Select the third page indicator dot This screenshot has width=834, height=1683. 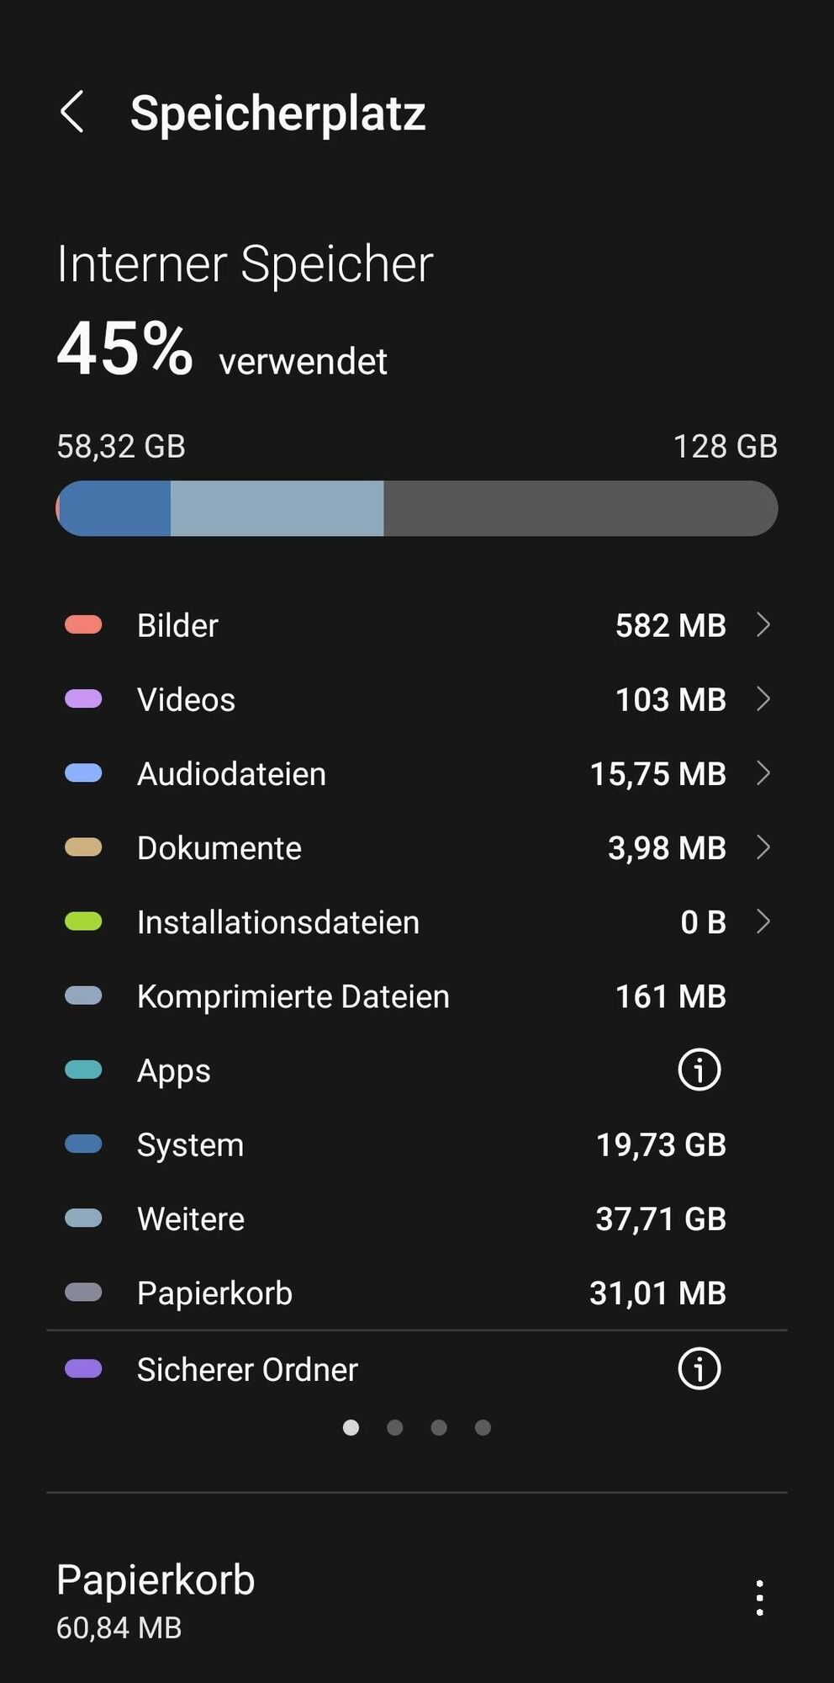coord(439,1427)
